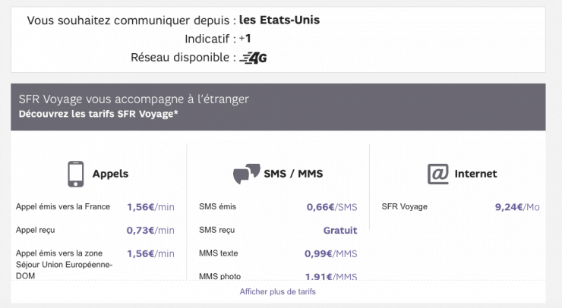The image size is (562, 308).
Task: Select the Internet heading
Action: [x=475, y=174]
